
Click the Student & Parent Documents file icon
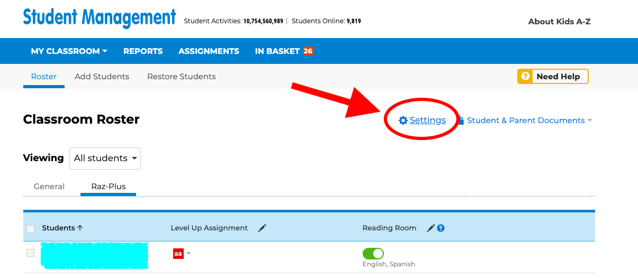click(x=461, y=120)
